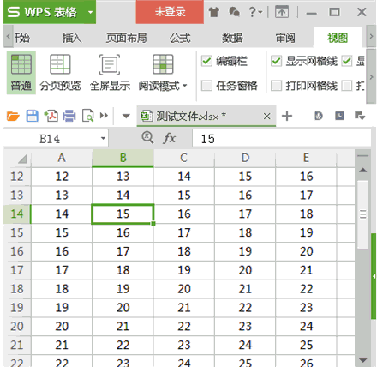Show more quick access tools arrows
Viewport: 377px width, 367px height.
(x=104, y=116)
